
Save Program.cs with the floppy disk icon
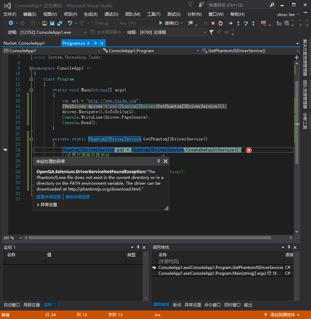pyautogui.click(x=52, y=23)
